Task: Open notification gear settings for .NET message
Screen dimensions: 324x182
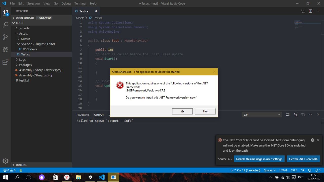Action: (312, 140)
